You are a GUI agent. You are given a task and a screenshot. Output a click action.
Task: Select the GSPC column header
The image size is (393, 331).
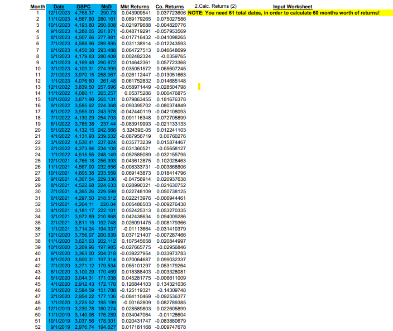pos(84,7)
